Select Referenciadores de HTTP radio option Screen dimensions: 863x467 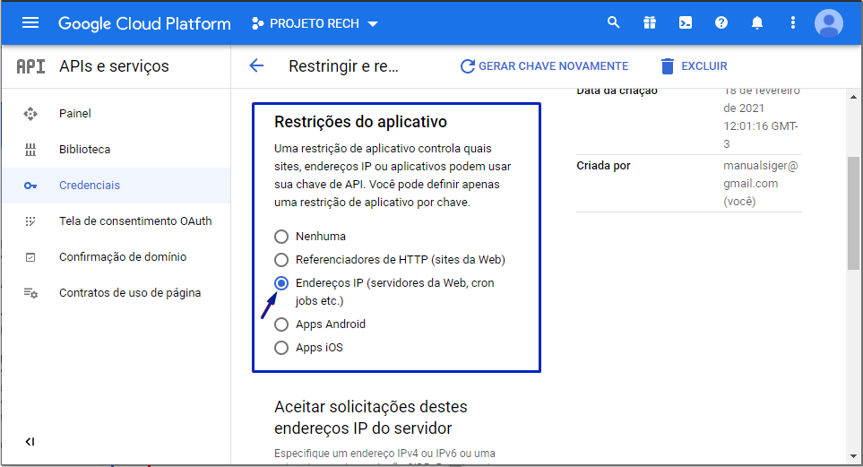click(x=281, y=259)
